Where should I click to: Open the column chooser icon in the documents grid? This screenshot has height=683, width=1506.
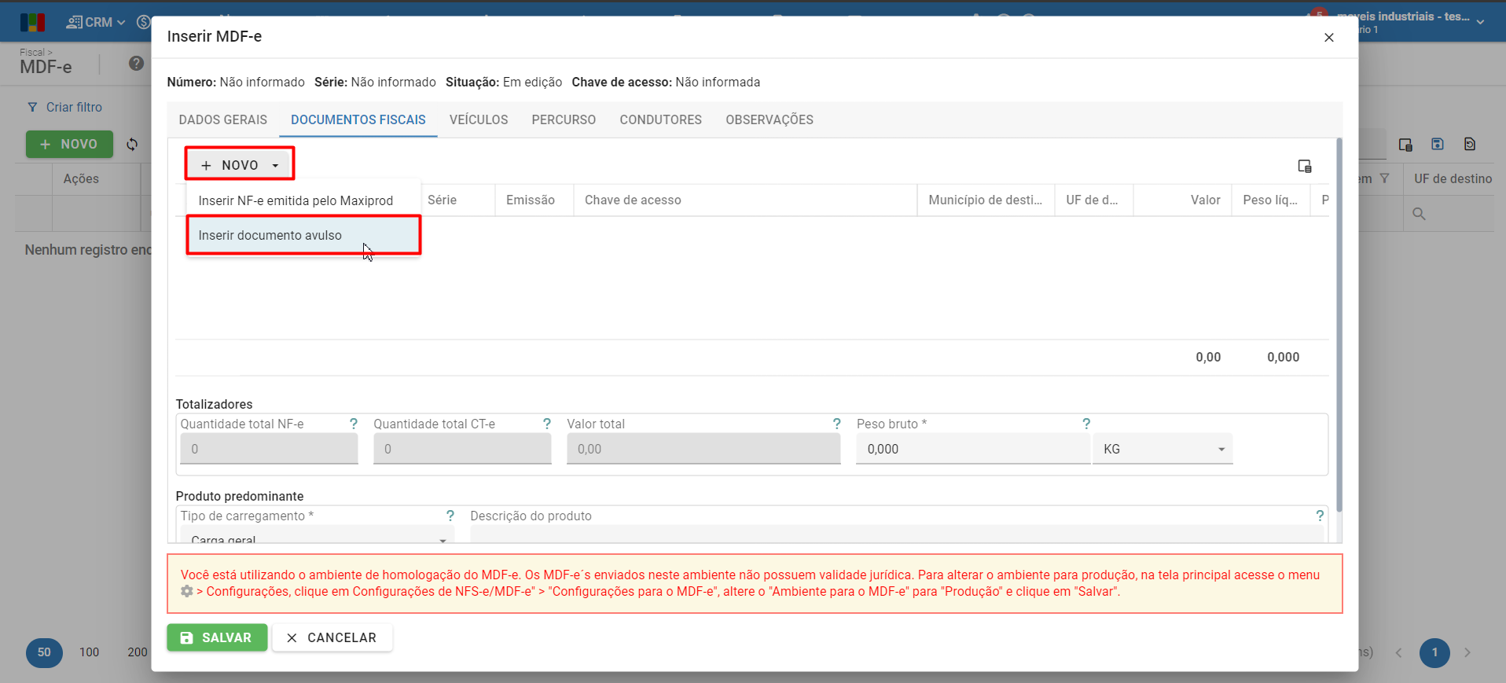[x=1305, y=166]
